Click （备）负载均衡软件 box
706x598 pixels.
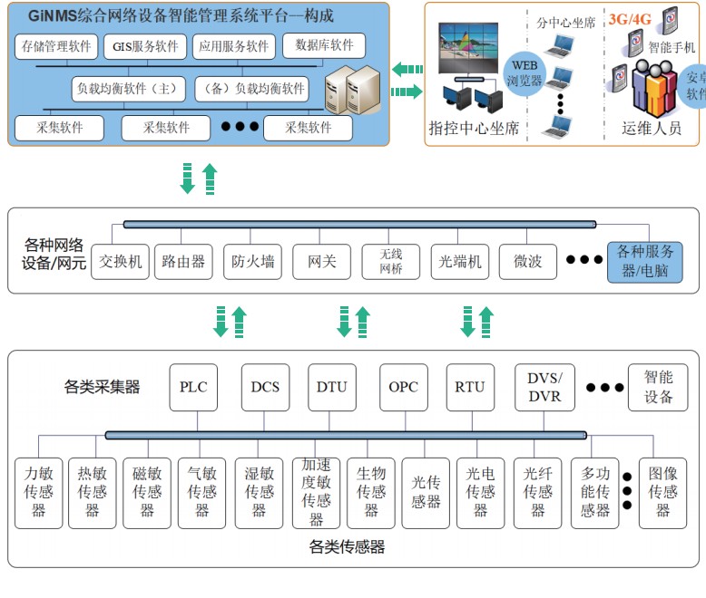(252, 89)
